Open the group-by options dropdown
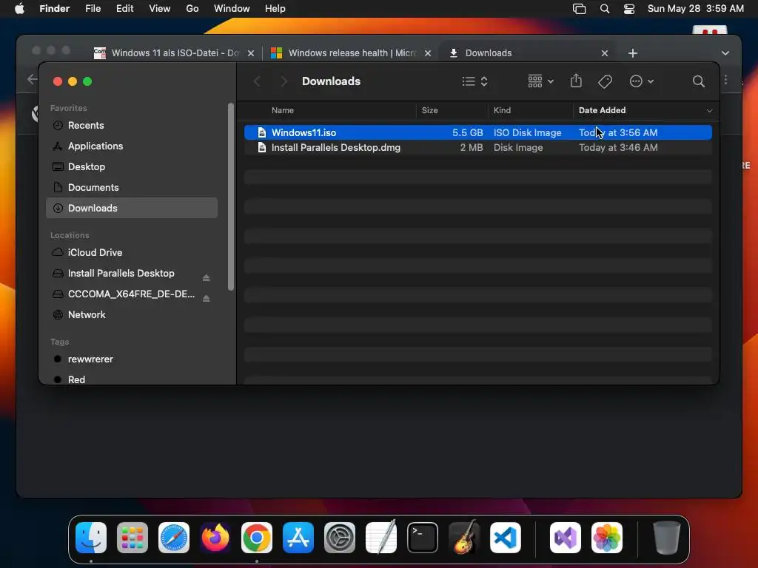 tap(540, 81)
